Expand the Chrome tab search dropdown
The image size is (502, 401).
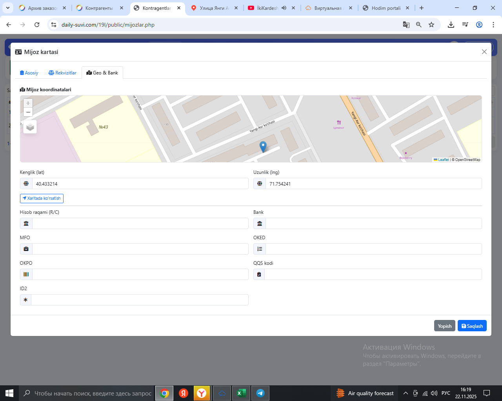click(7, 8)
